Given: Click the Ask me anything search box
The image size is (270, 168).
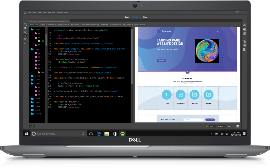Looking at the screenshot, I should 58,134.
